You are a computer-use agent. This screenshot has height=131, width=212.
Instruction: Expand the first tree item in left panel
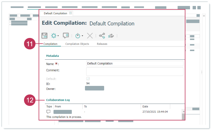click(10, 22)
